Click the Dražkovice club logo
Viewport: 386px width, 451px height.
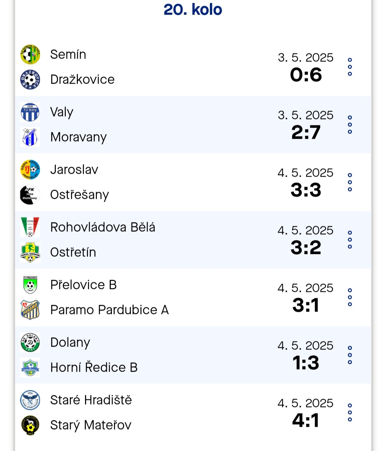click(x=30, y=80)
